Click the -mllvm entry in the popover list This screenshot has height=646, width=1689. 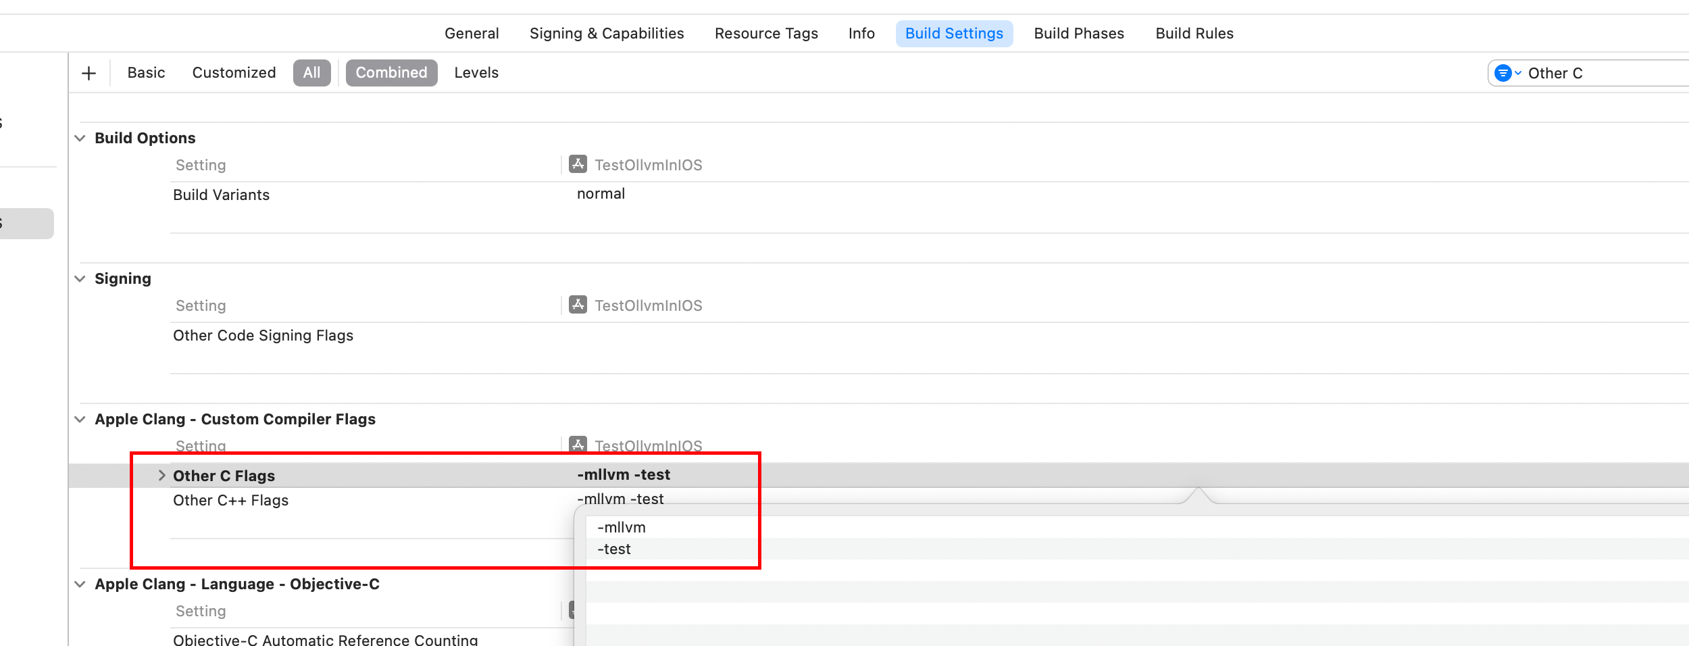622,527
